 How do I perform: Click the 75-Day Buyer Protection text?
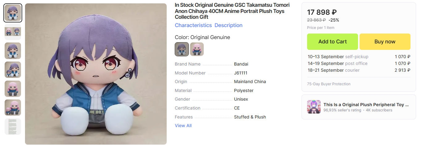coord(329,84)
